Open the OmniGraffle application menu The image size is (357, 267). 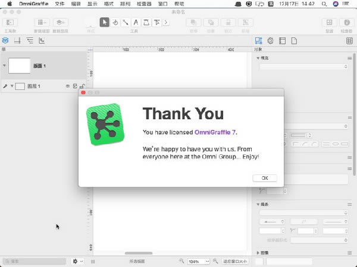click(34, 4)
